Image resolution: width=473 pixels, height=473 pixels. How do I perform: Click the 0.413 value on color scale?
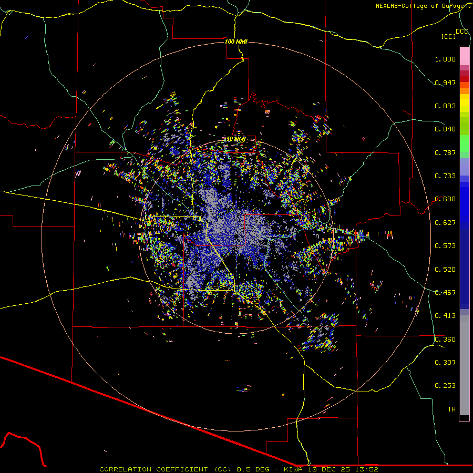pyautogui.click(x=445, y=316)
